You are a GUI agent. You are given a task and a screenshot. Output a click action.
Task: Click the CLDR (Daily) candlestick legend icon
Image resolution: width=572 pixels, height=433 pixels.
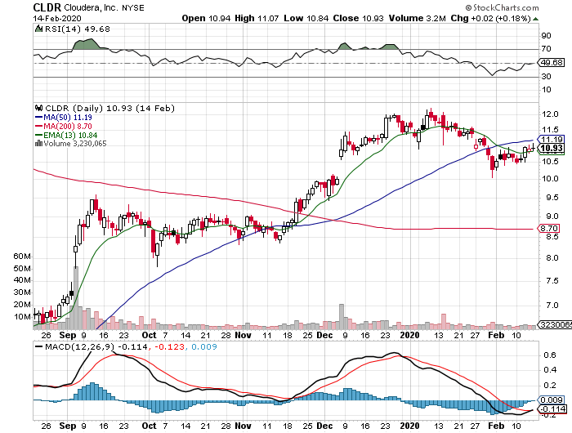point(37,107)
